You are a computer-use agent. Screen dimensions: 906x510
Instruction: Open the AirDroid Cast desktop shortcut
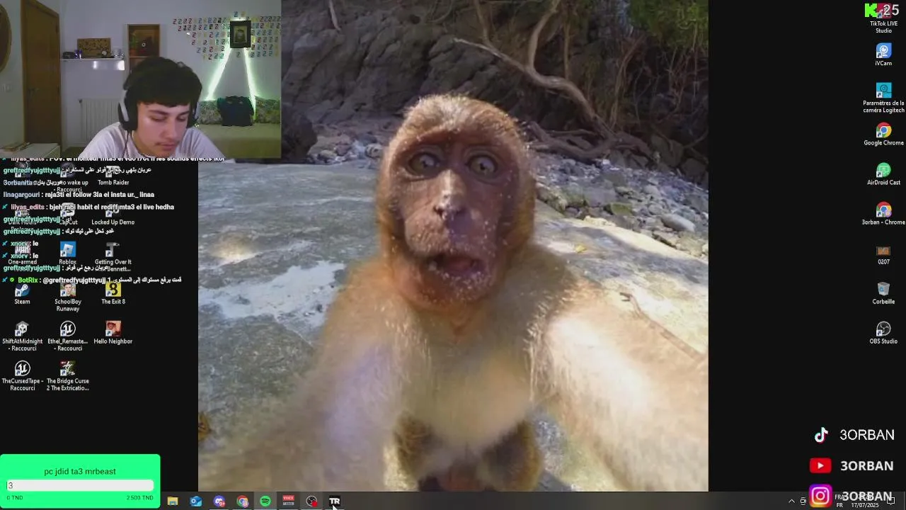point(883,174)
